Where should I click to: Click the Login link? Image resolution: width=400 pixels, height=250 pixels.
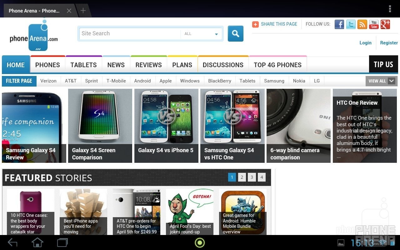pos(365,43)
